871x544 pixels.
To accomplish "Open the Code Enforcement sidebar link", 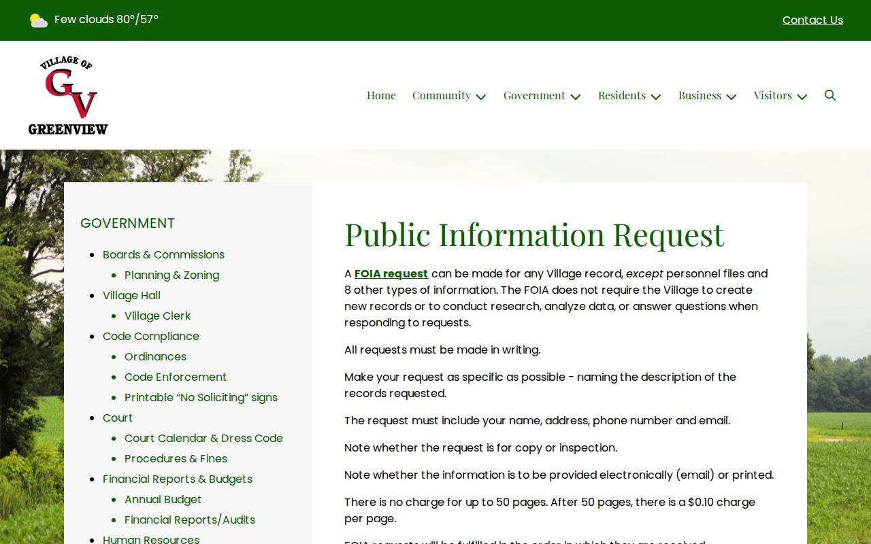I will click(x=176, y=377).
